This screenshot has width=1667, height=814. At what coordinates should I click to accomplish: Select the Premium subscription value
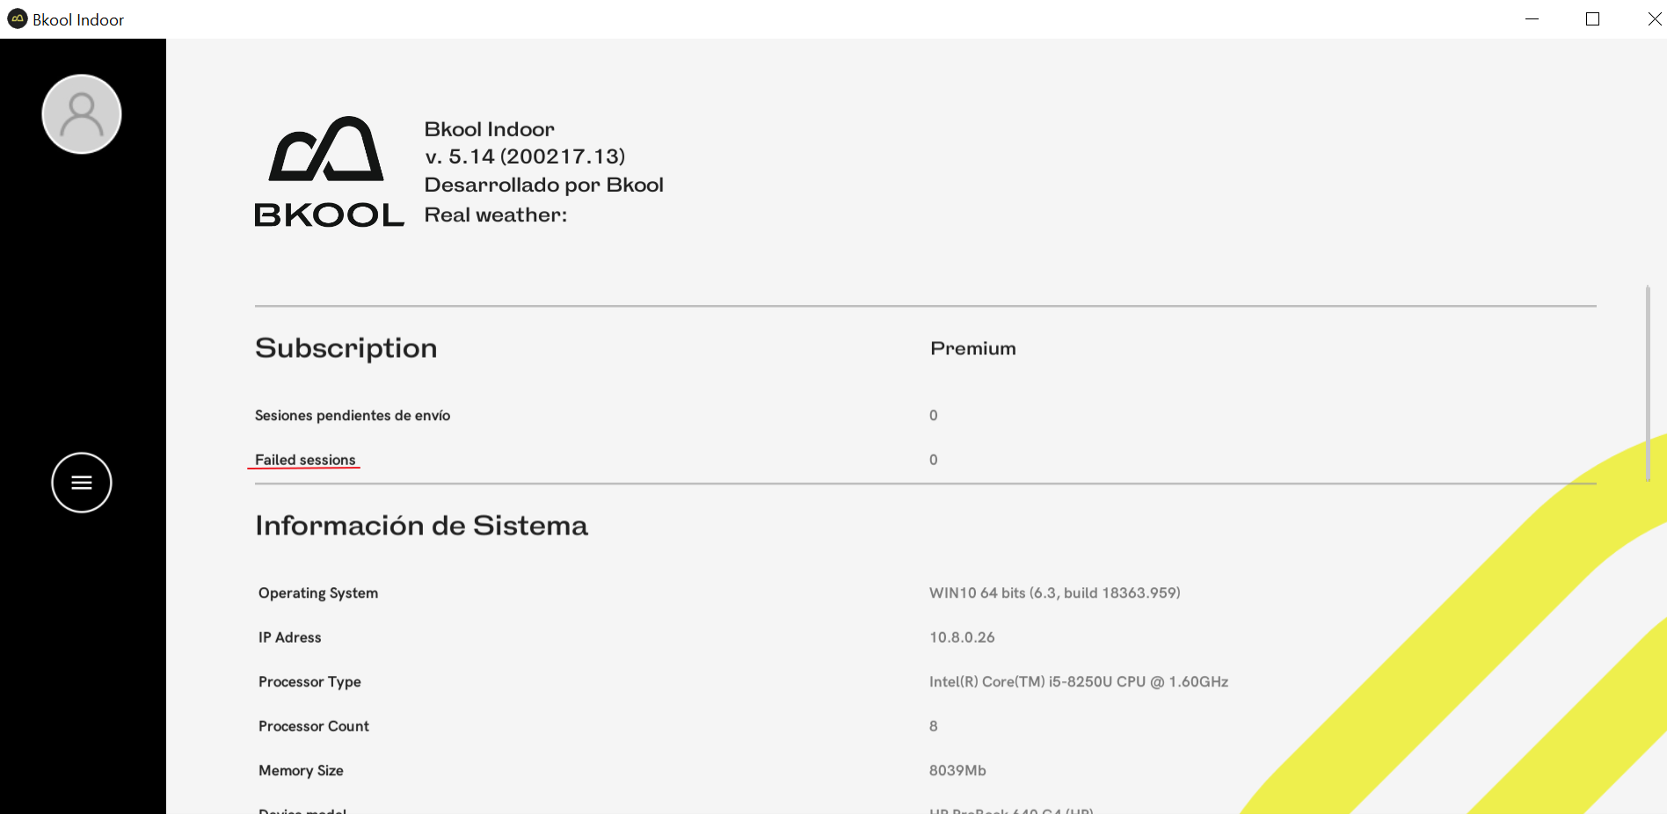click(x=972, y=349)
